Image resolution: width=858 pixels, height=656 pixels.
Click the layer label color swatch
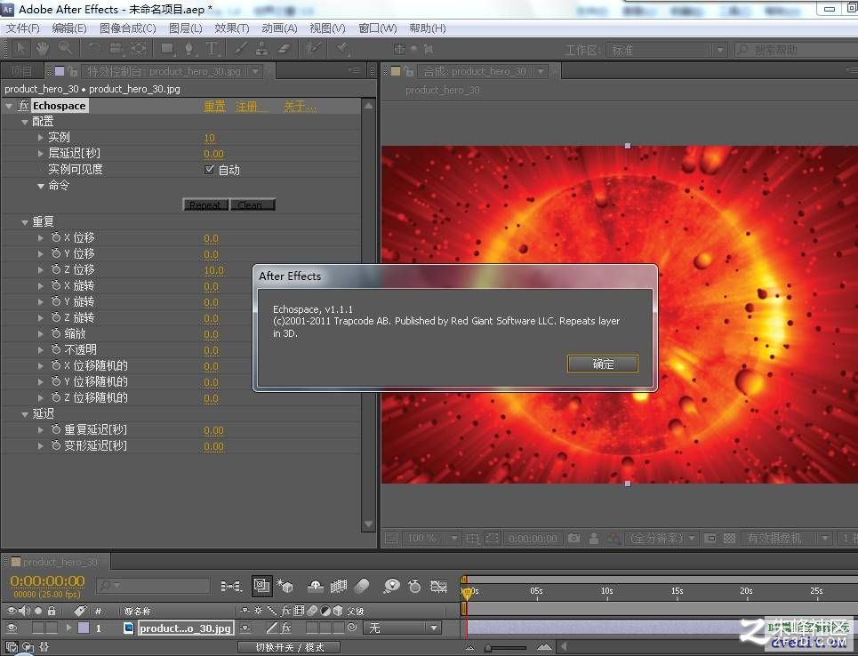(84, 628)
